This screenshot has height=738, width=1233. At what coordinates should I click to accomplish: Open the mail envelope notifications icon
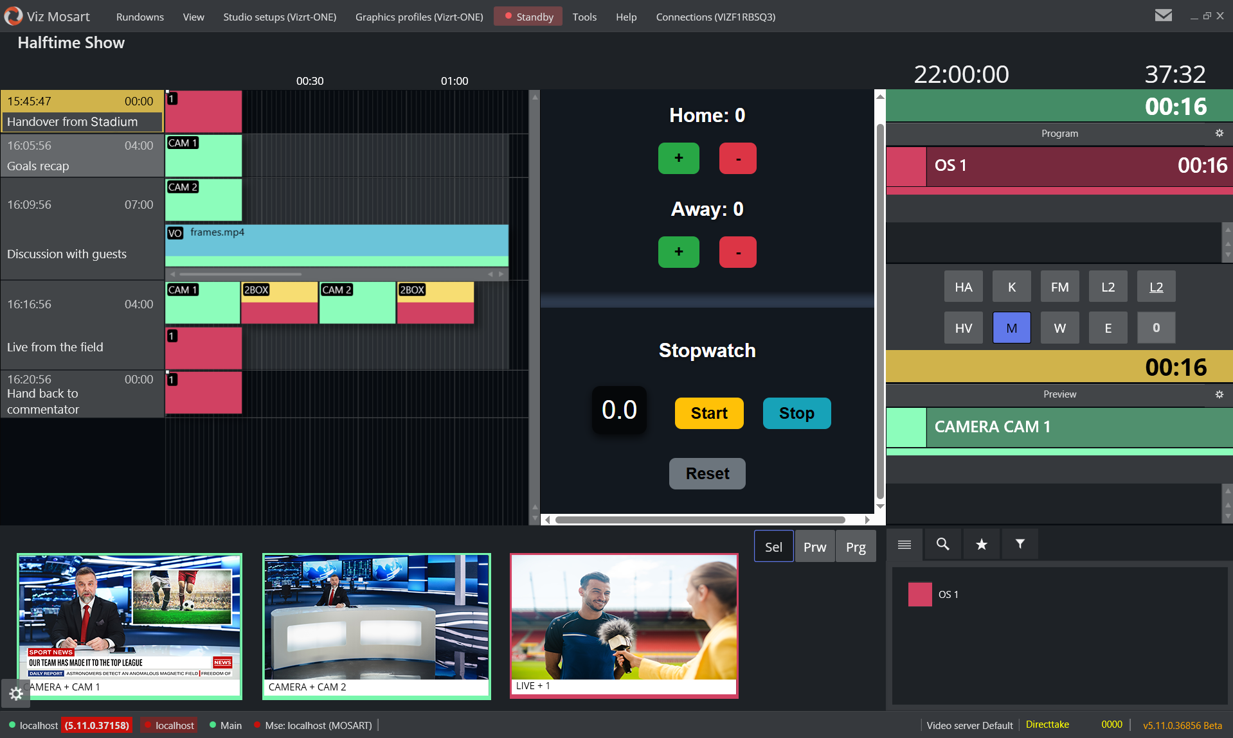point(1163,15)
